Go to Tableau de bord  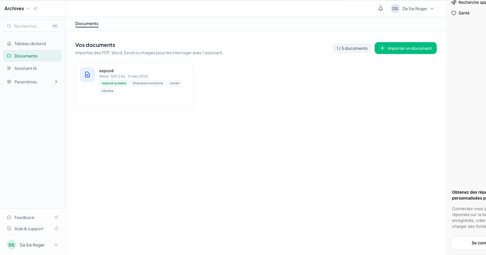click(30, 44)
